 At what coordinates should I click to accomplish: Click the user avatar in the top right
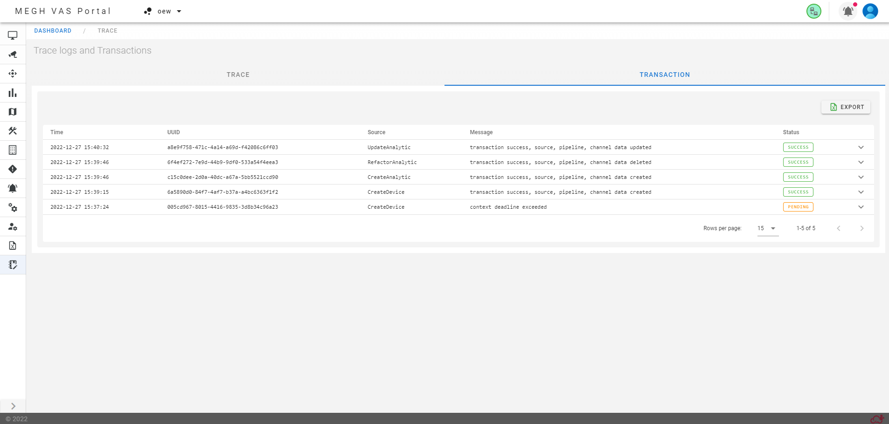click(x=870, y=11)
